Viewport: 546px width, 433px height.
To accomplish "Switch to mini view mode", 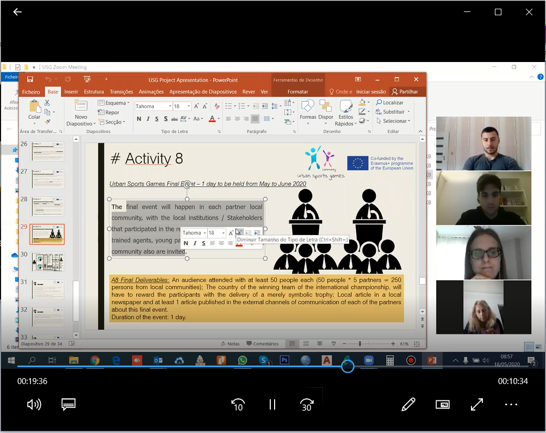I will 443,404.
